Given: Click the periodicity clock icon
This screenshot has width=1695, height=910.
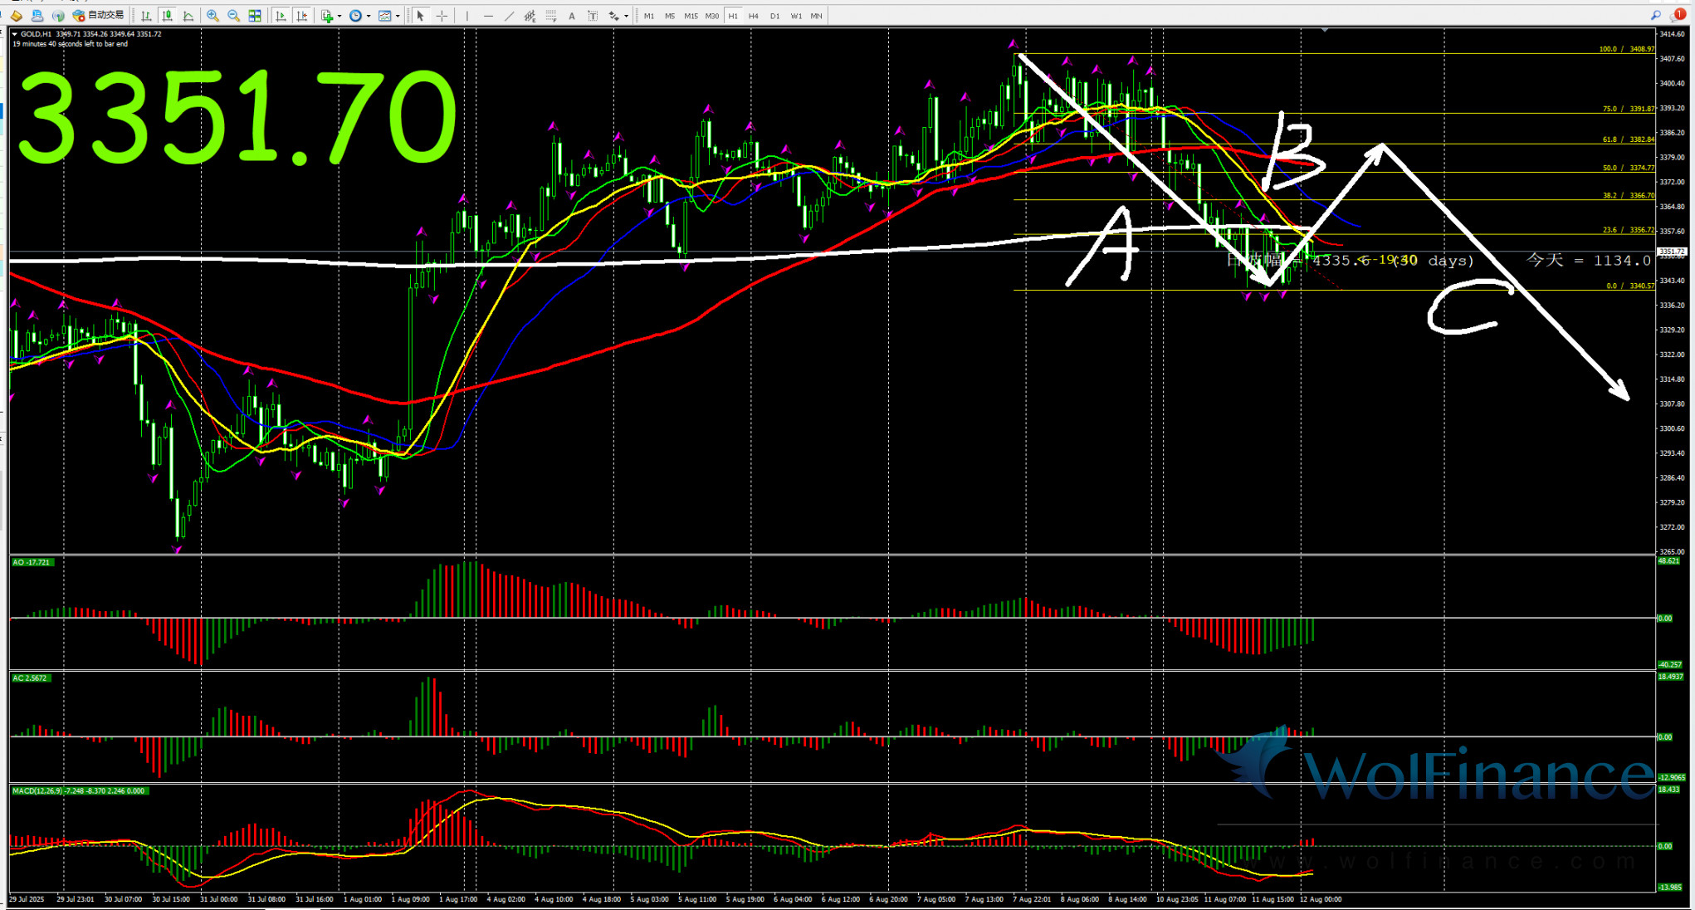Looking at the screenshot, I should tap(355, 15).
